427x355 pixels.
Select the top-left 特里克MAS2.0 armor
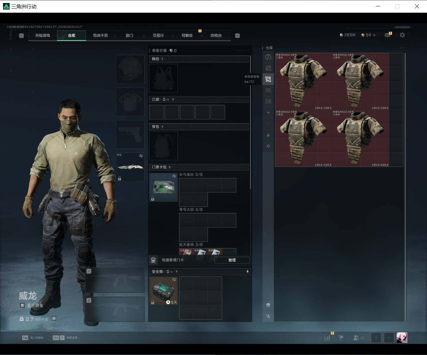click(304, 81)
